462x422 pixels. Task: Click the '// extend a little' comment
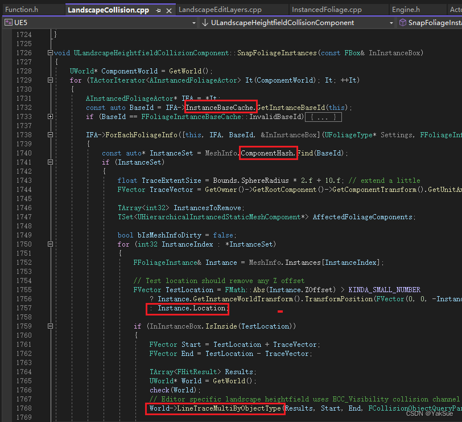coord(384,181)
